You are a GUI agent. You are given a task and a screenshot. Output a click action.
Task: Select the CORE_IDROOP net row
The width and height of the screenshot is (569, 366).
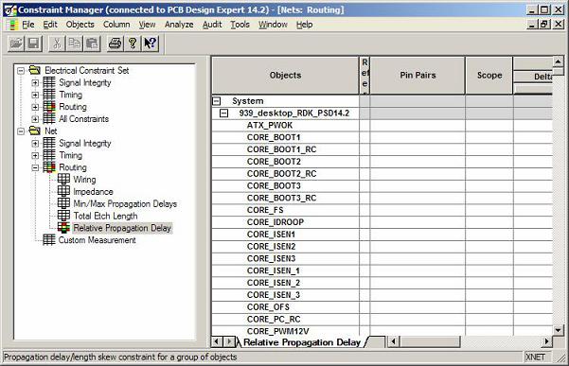pos(285,222)
